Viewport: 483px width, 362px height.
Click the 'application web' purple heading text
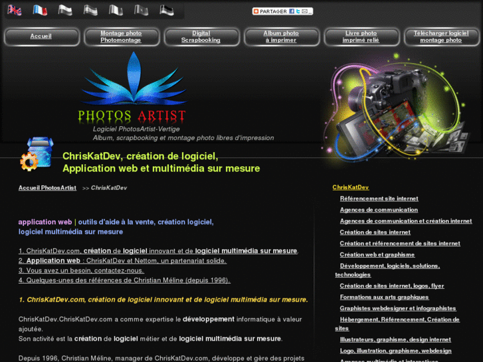click(45, 222)
